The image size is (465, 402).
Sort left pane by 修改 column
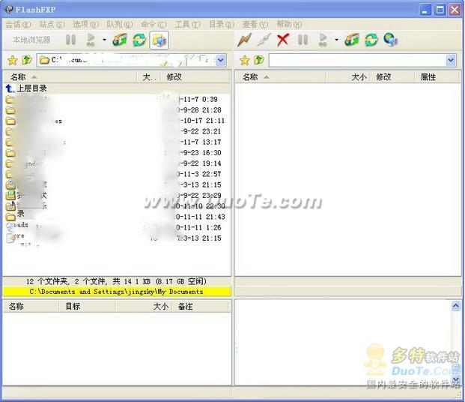click(x=195, y=77)
